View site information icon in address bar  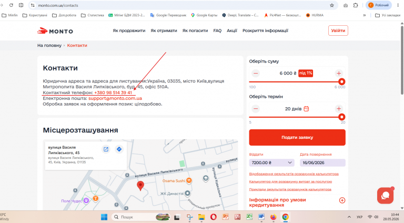(x=33, y=5)
